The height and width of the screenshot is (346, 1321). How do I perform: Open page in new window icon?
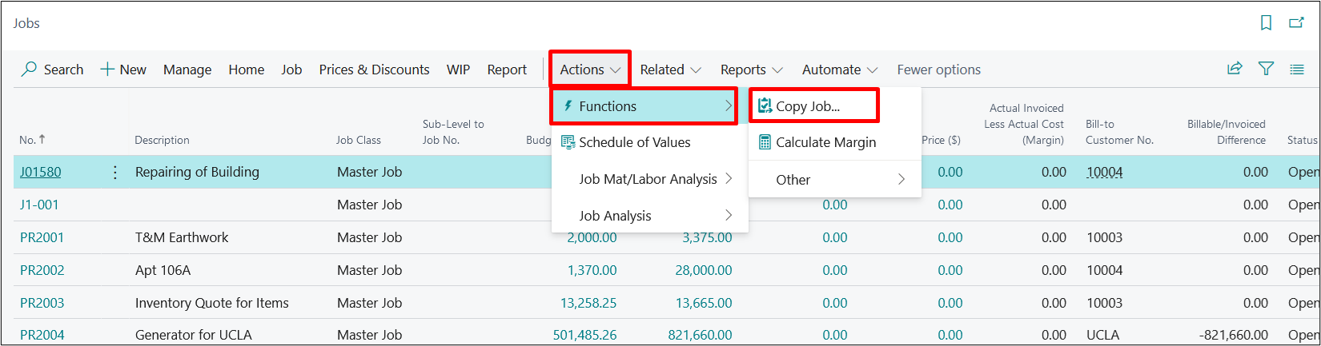click(1296, 23)
